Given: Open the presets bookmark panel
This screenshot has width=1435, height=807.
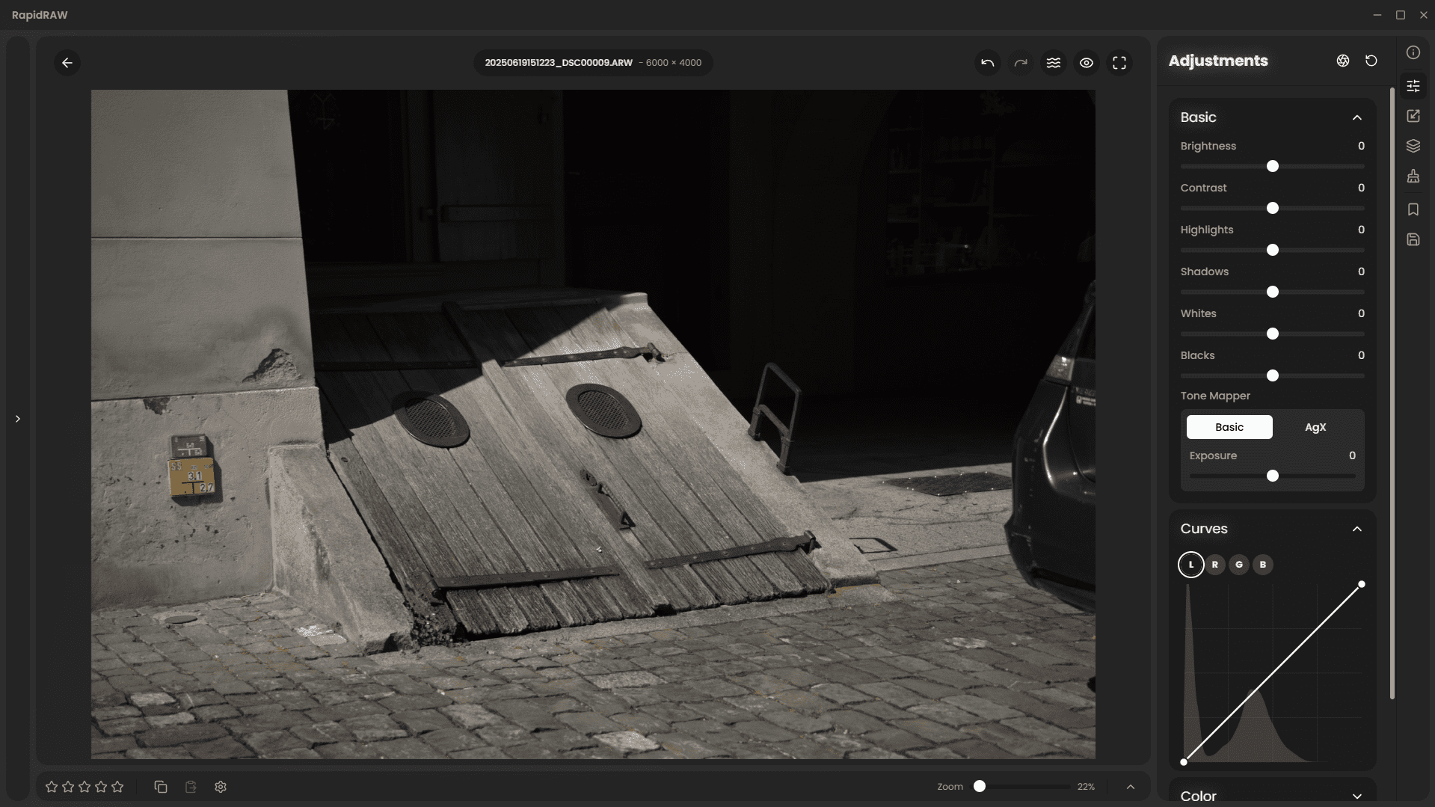Looking at the screenshot, I should [1413, 209].
